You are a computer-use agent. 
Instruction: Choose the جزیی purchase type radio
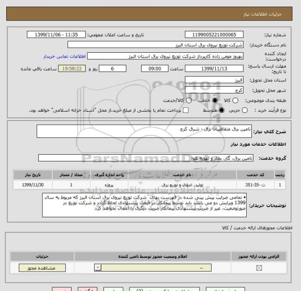[x=245, y=110]
